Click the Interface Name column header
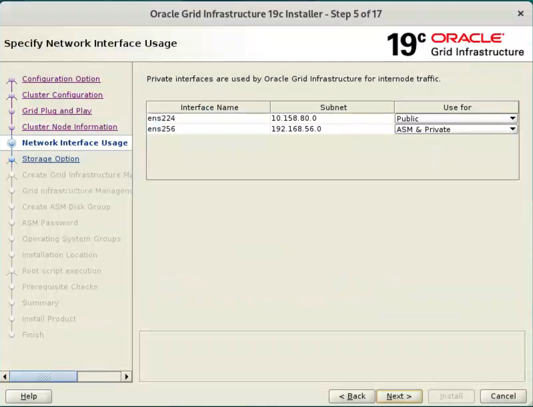The height and width of the screenshot is (407, 533). click(x=209, y=107)
